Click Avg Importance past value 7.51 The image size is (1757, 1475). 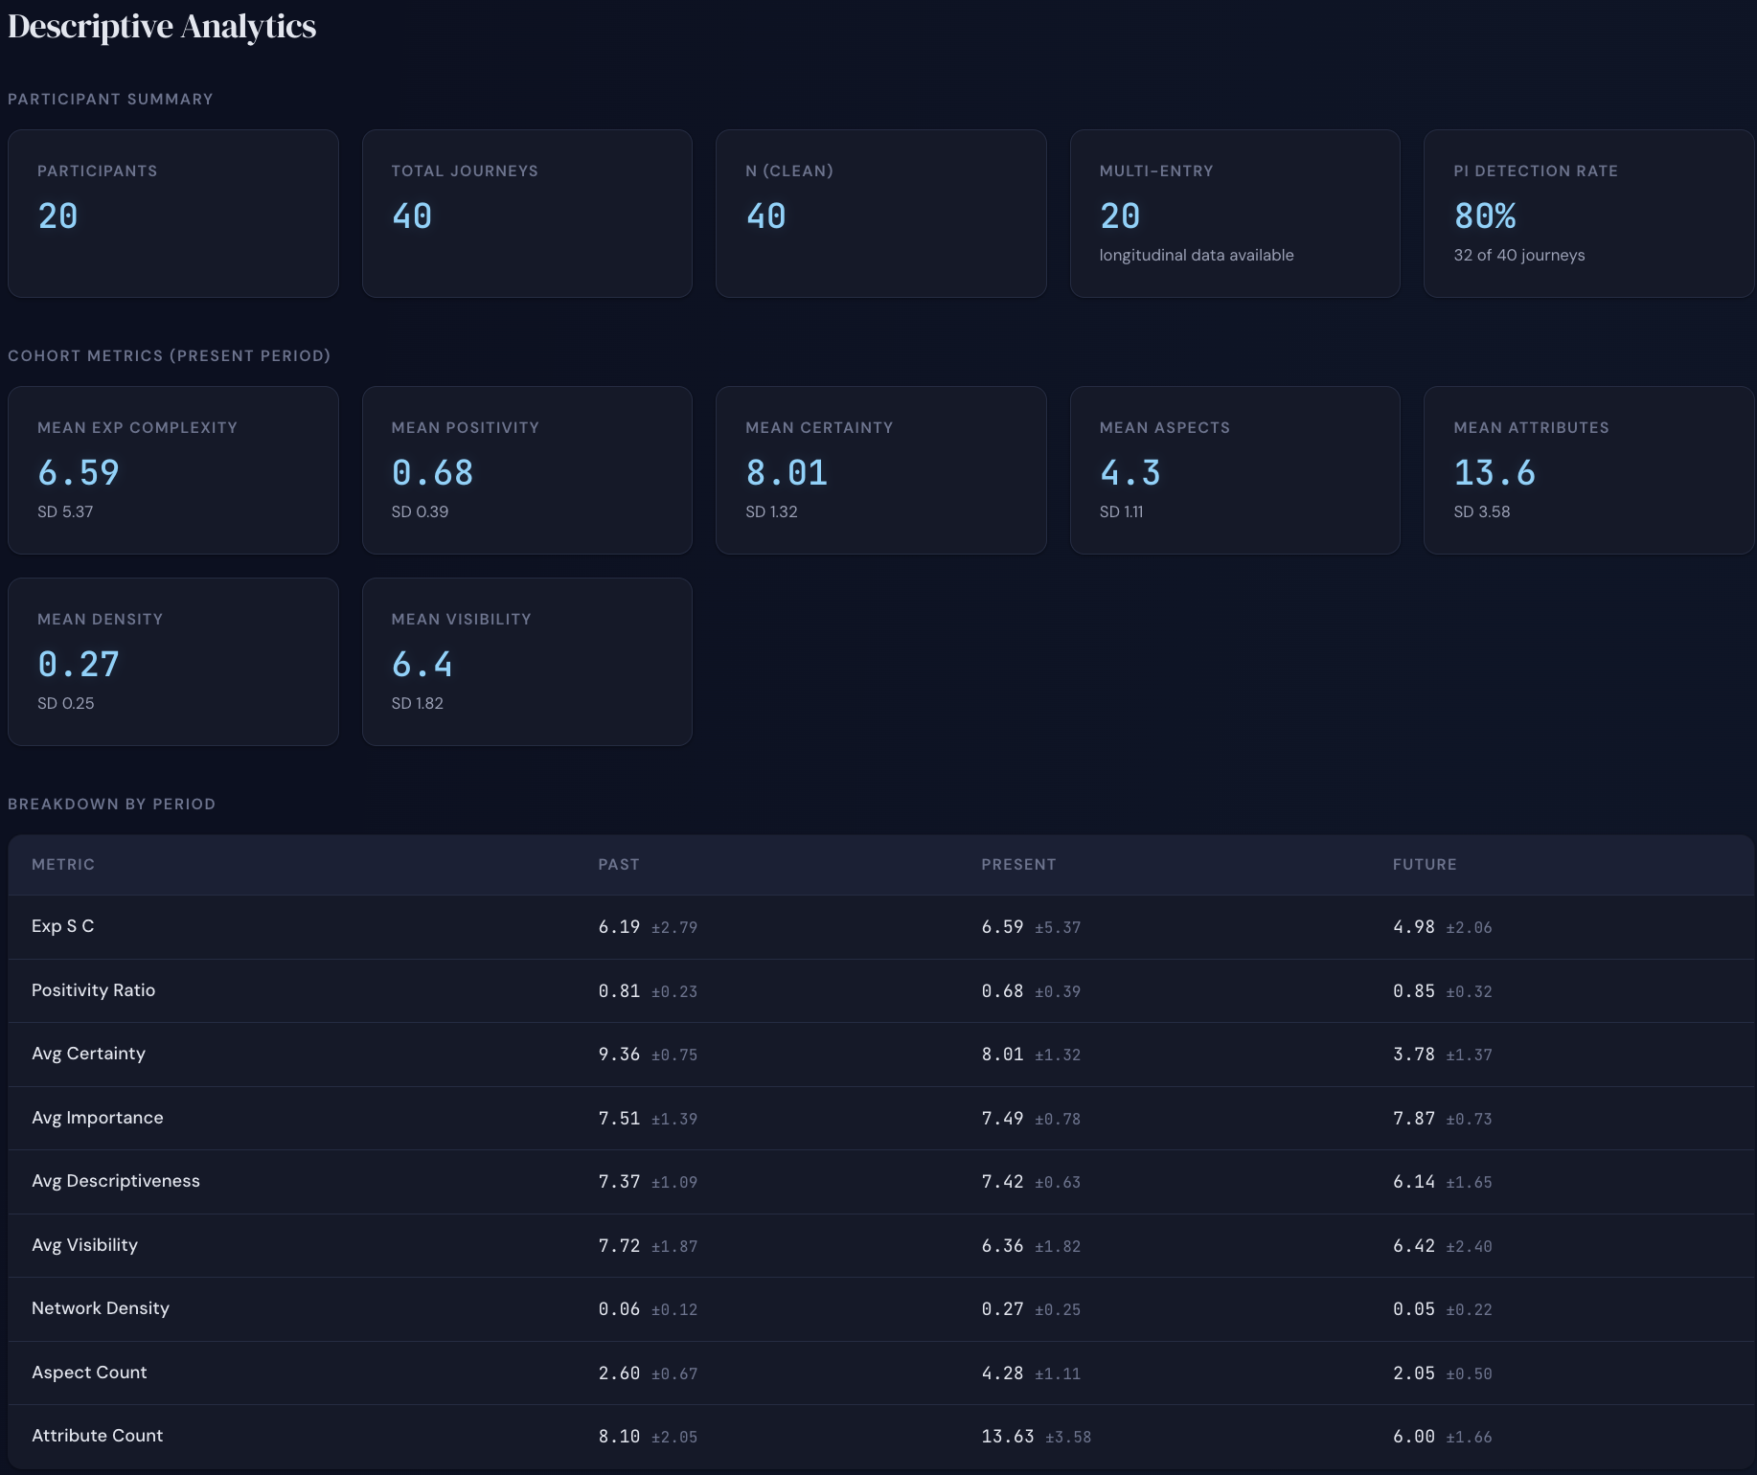pos(619,1119)
